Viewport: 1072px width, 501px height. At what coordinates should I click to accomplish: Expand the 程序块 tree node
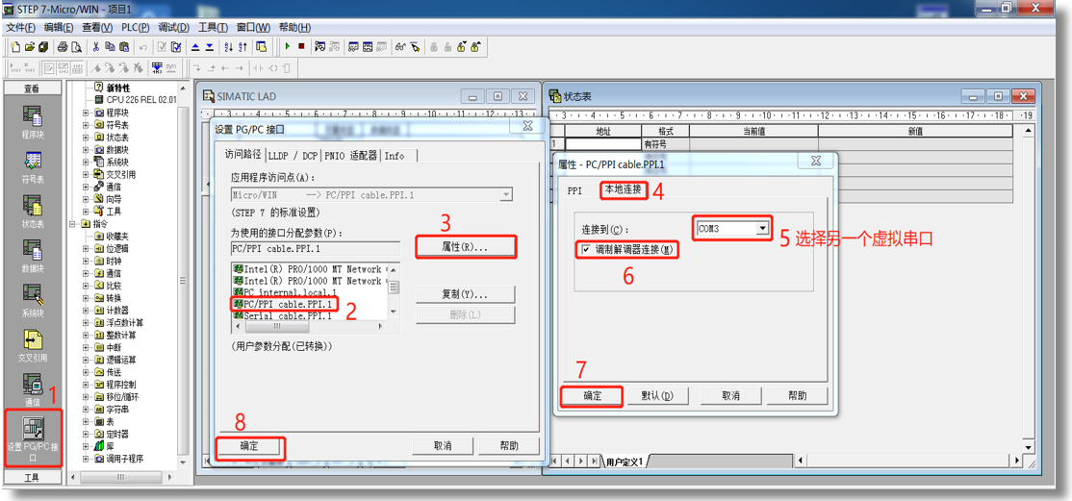point(86,113)
